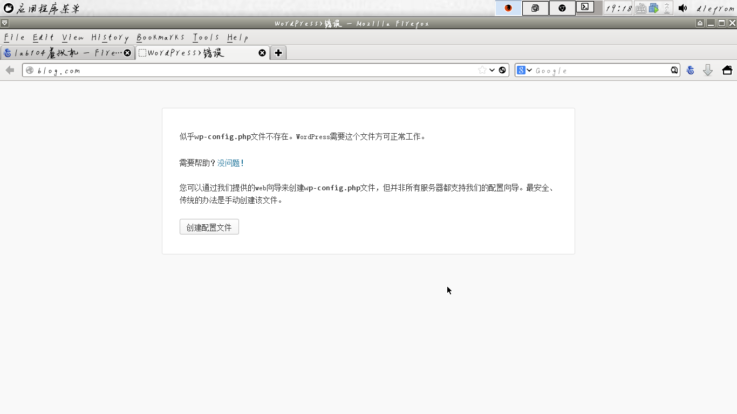Switch to the terminal taskbar window
The width and height of the screenshot is (737, 414).
click(585, 8)
